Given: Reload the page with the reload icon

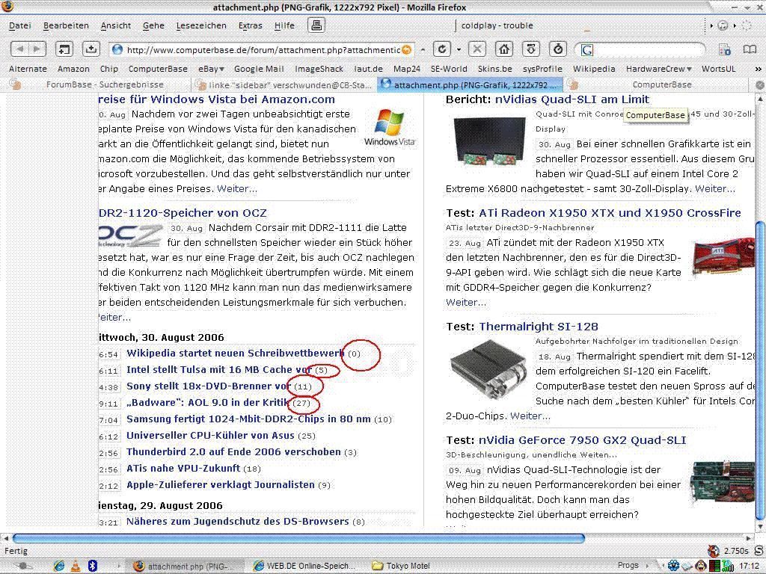Looking at the screenshot, I should click(441, 49).
